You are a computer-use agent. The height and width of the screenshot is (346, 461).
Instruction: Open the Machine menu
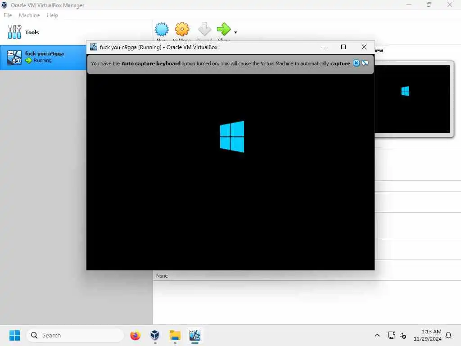click(29, 15)
